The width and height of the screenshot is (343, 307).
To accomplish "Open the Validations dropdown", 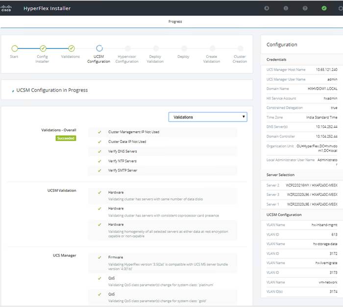I will [208, 117].
